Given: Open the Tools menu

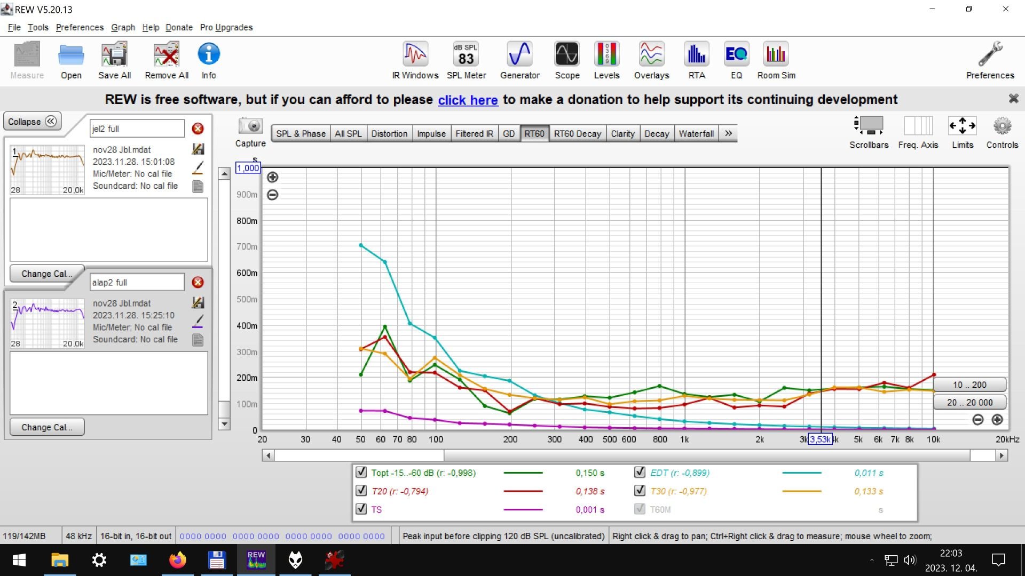Looking at the screenshot, I should tap(38, 27).
